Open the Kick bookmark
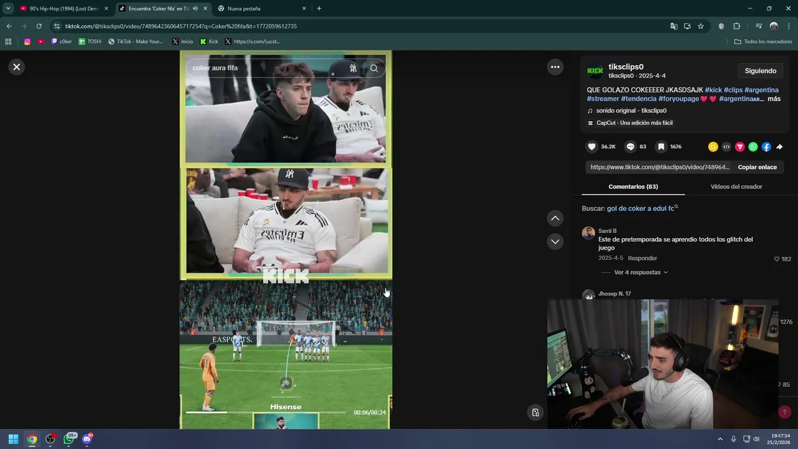The image size is (798, 449). point(209,42)
